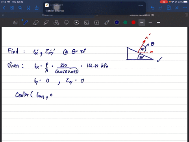Select the Text box tool
Image resolution: width=189 pixels, height=142 pixels.
point(97,22)
